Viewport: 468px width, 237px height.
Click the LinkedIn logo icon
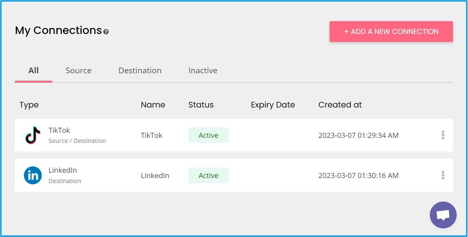point(33,175)
